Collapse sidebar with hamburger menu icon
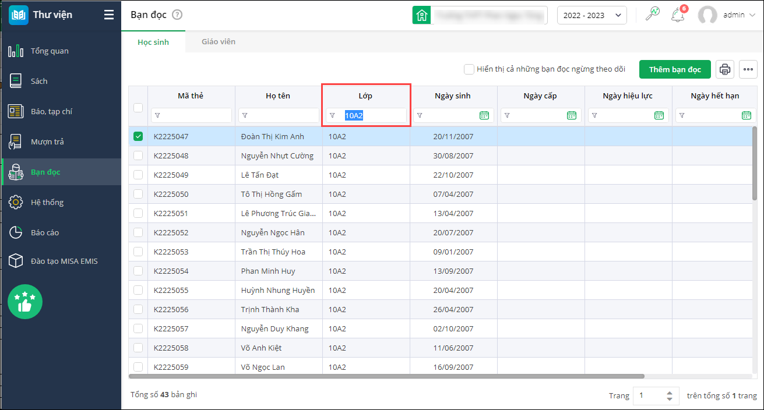The height and width of the screenshot is (410, 764). click(109, 15)
